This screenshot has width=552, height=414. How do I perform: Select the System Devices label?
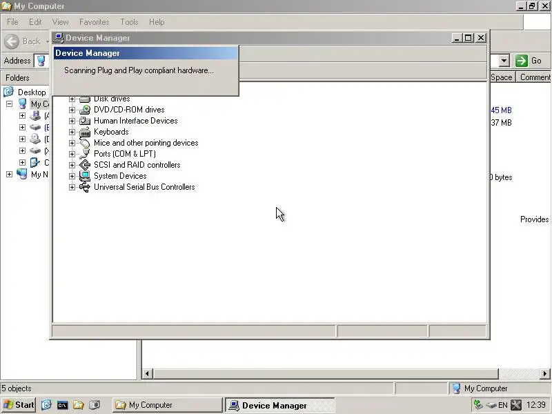(x=120, y=176)
